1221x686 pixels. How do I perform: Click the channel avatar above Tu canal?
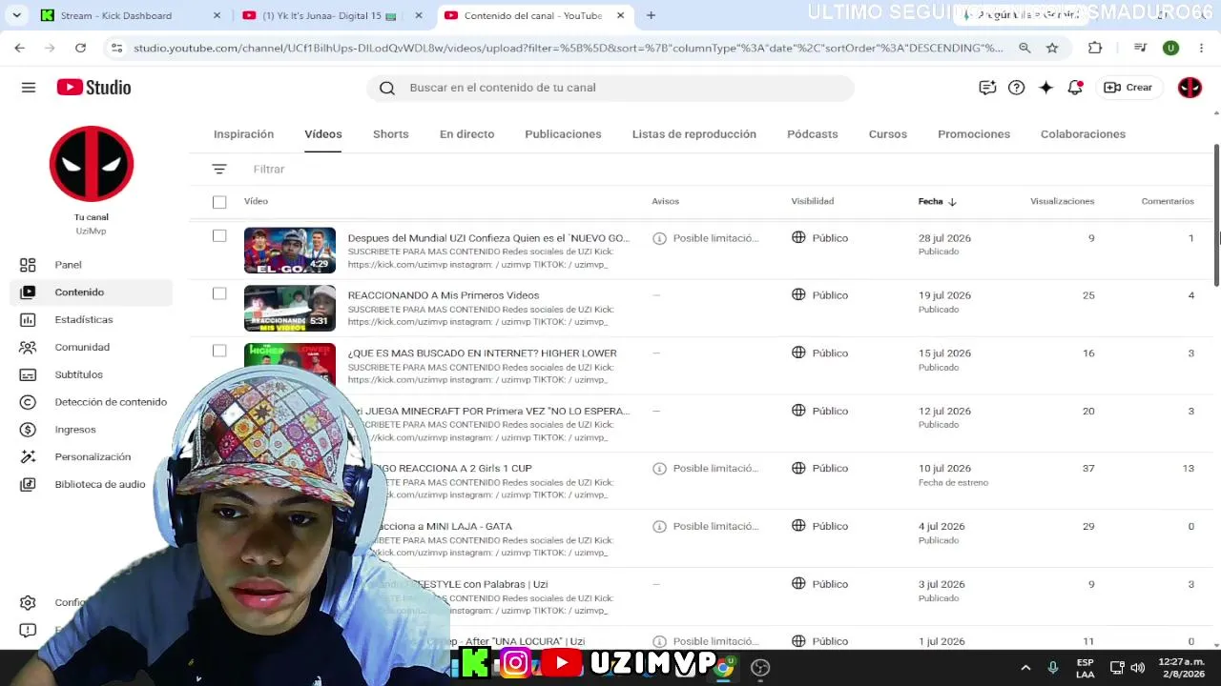[x=92, y=164]
